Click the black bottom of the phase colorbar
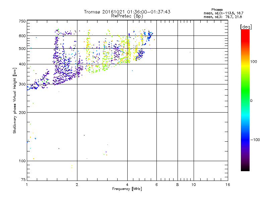The height and width of the screenshot is (201, 268). [245, 169]
